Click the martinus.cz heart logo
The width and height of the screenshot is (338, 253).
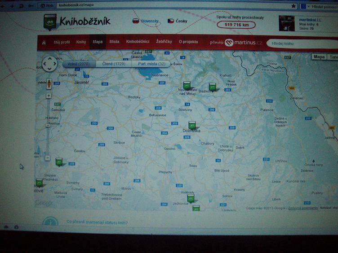coord(229,43)
